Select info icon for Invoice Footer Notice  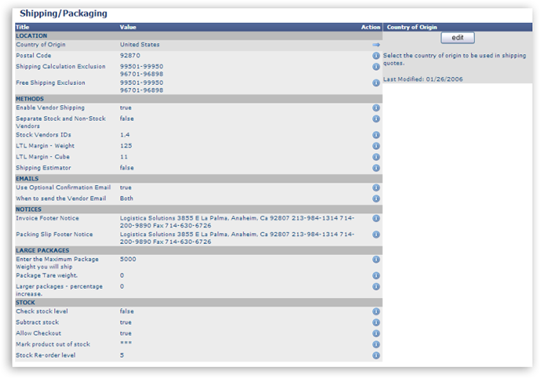pyautogui.click(x=376, y=218)
